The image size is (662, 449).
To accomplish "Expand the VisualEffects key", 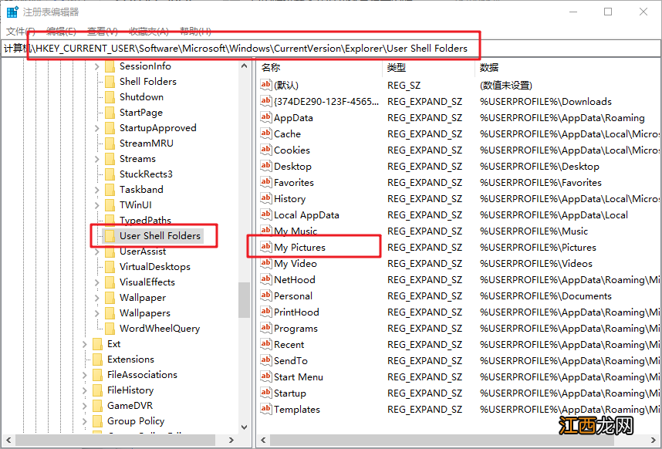I will tap(96, 282).
